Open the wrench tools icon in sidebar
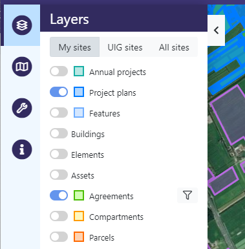Screen dimensions: 245x249 tap(22, 108)
